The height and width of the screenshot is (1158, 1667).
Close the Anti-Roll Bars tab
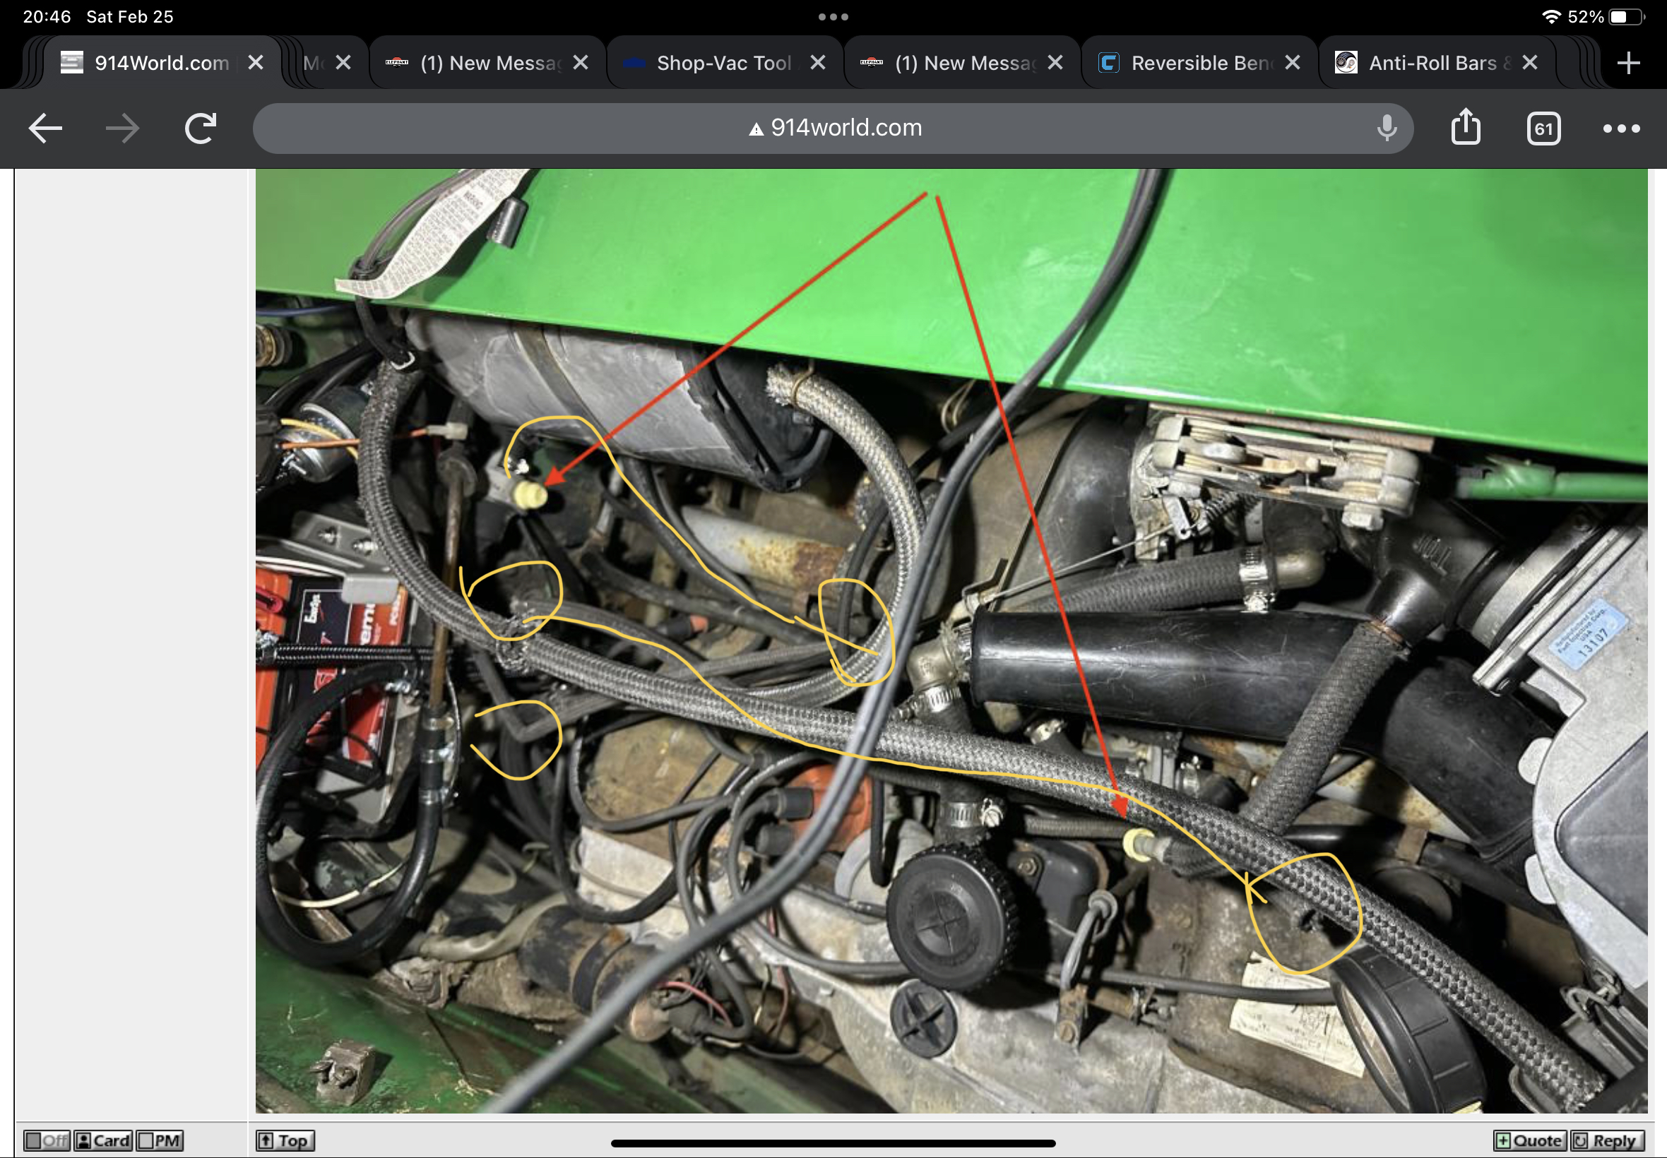tap(1530, 63)
